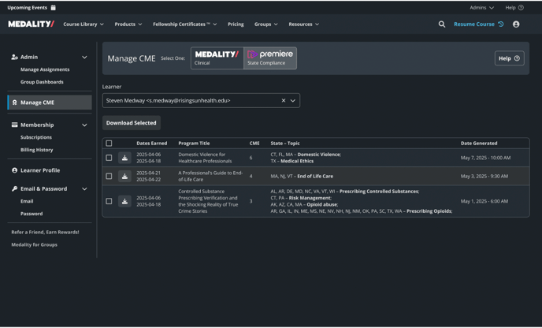Viewport: 542px width, 328px height.
Task: Click the 'May 3, 2025 - 9:30 AM' date cell
Action: point(484,176)
